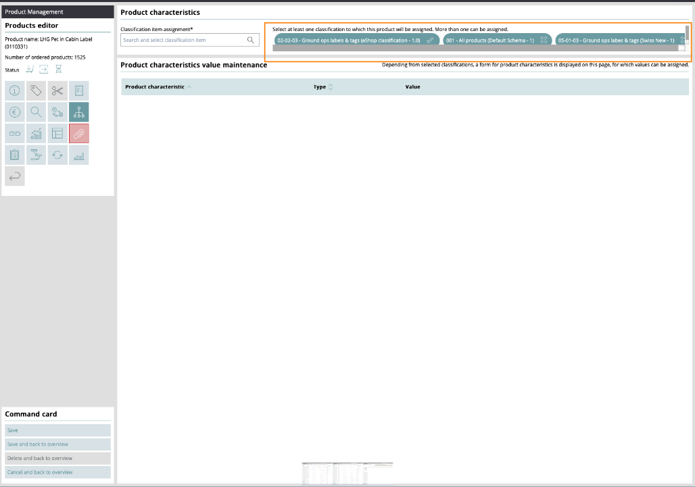Image resolution: width=695 pixels, height=487 pixels.
Task: Sort by Product characteristic column arrow
Action: point(189,87)
